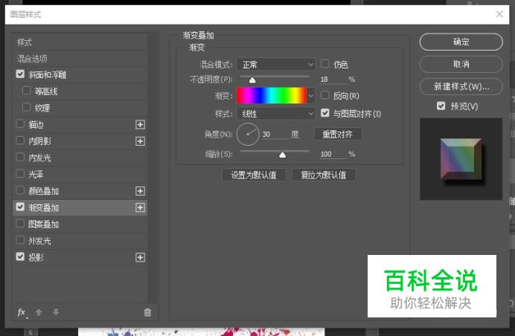Viewport: 515px width, 336px height.
Task: Click the 不透明度 opacity slider handle
Action: 252,80
